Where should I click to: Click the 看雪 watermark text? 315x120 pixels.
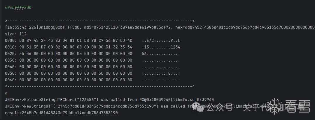tap(297, 106)
